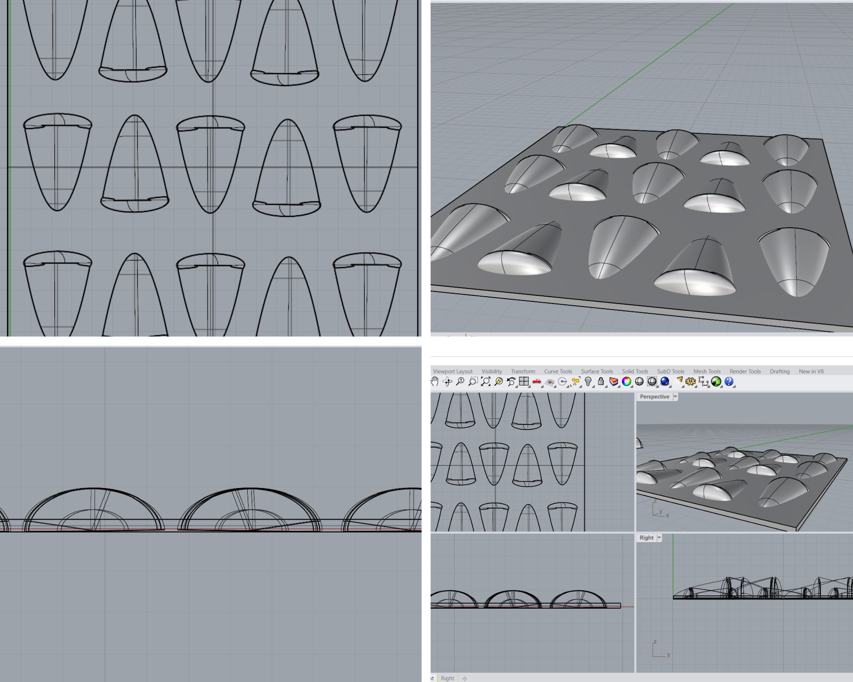This screenshot has height=682, width=853.
Task: Click the Perspective viewport title label
Action: [654, 396]
